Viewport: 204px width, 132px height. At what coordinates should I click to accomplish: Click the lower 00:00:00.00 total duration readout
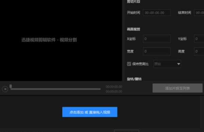click(114, 91)
